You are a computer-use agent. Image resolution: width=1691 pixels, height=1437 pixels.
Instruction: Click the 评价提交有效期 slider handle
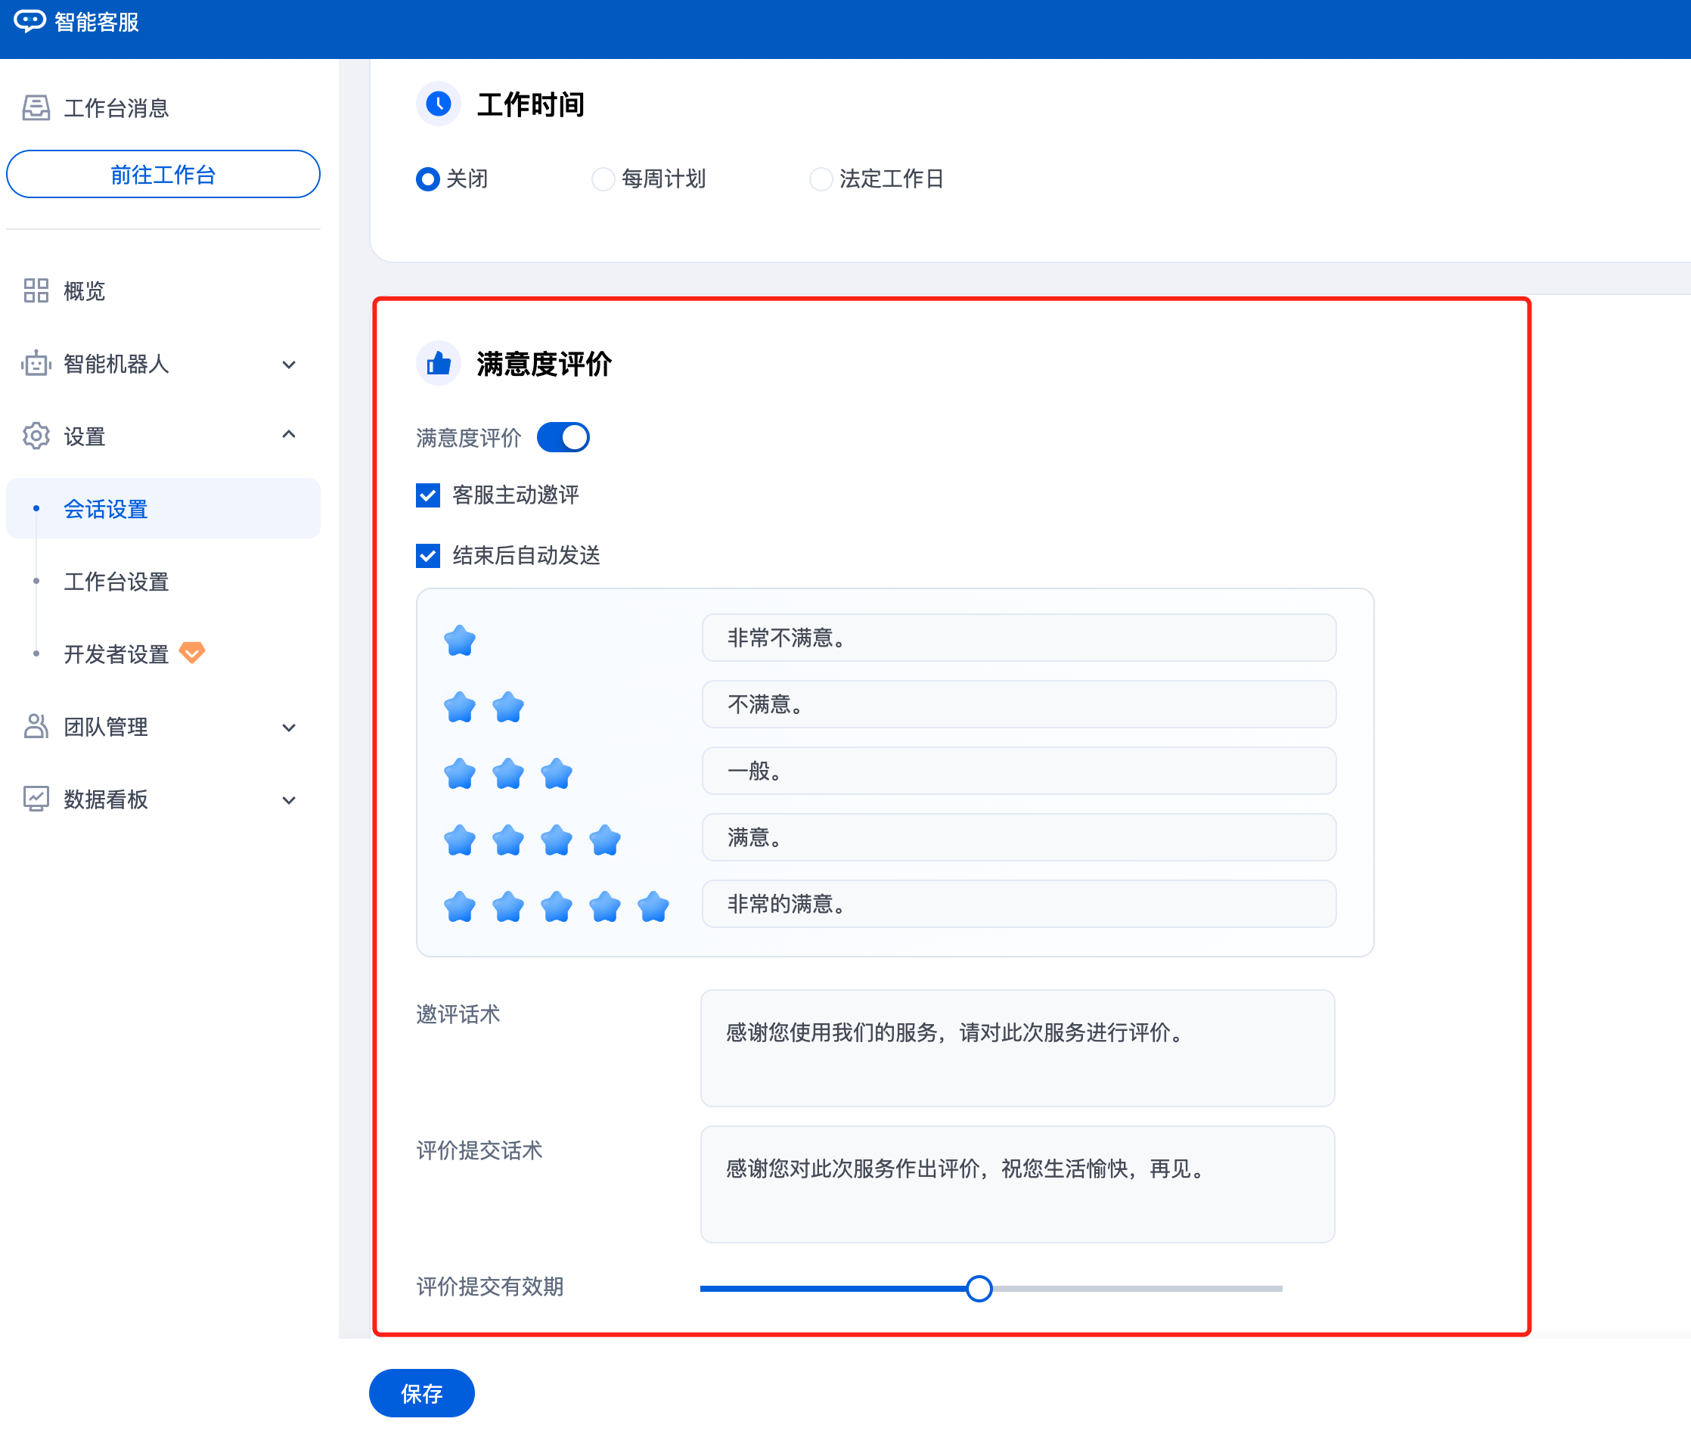tap(979, 1288)
